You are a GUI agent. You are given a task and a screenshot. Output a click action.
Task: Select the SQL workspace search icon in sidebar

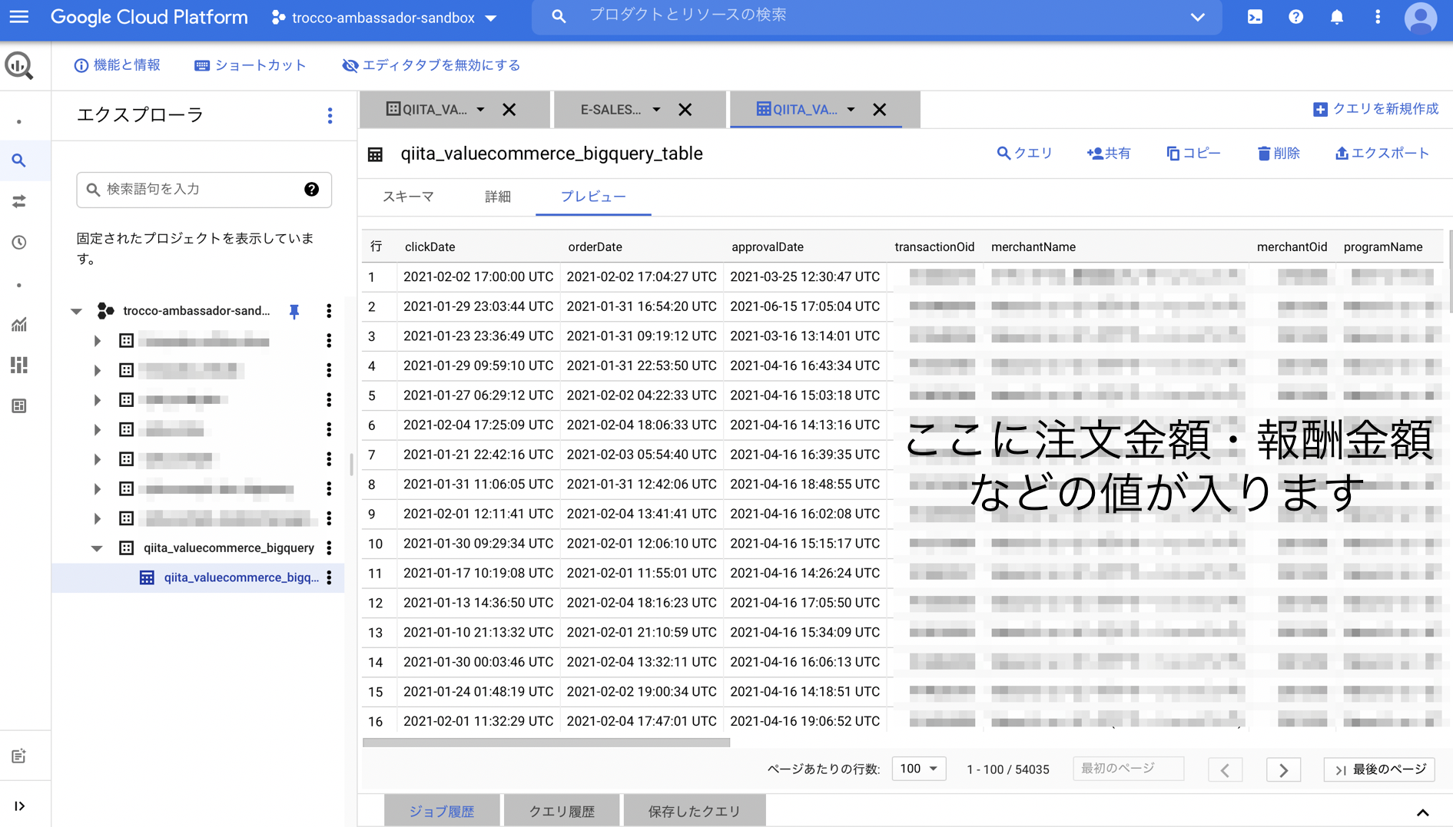click(19, 160)
